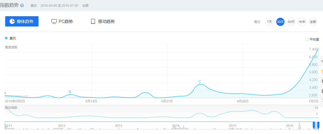Click news marker B on the chart
323x134 pixels.
tap(70, 92)
